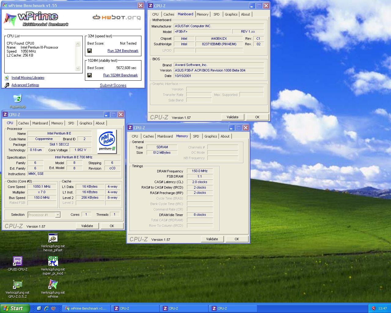Click the taskbar clock showing 13:47
The width and height of the screenshot is (391, 313).
pyautogui.click(x=382, y=308)
